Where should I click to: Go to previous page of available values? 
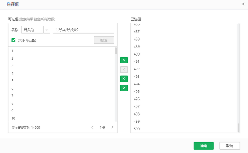(92, 127)
